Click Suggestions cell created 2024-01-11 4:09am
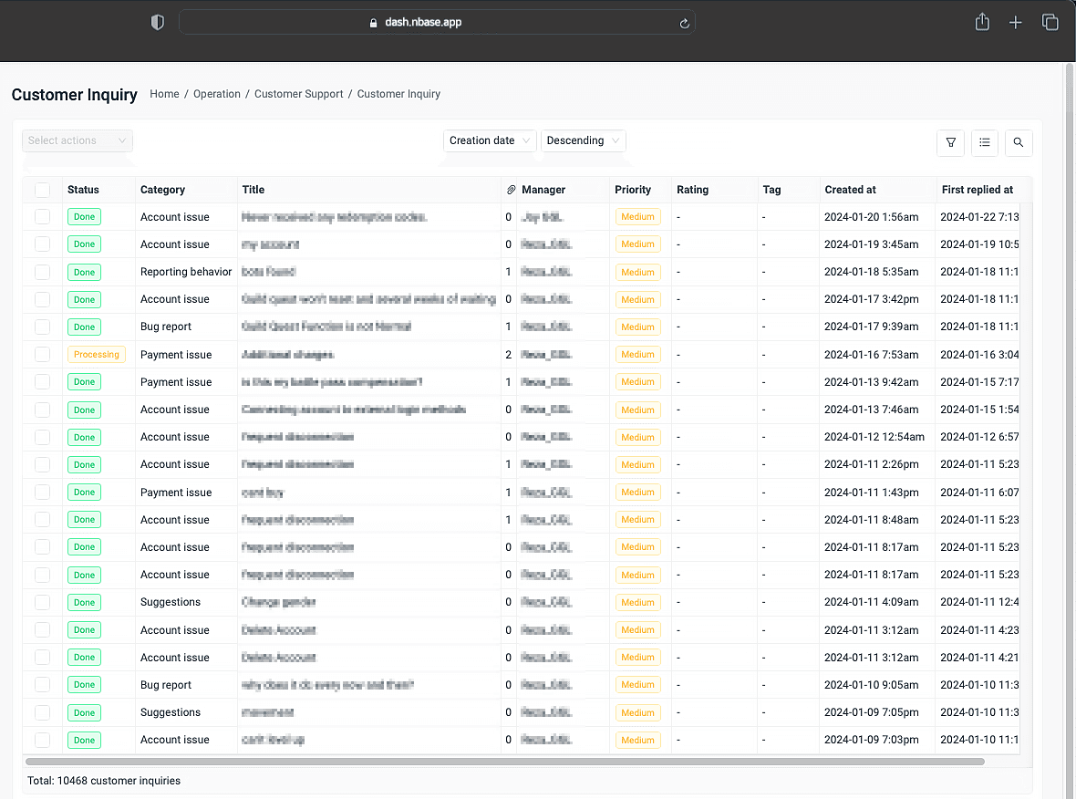Image resolution: width=1076 pixels, height=799 pixels. [171, 602]
